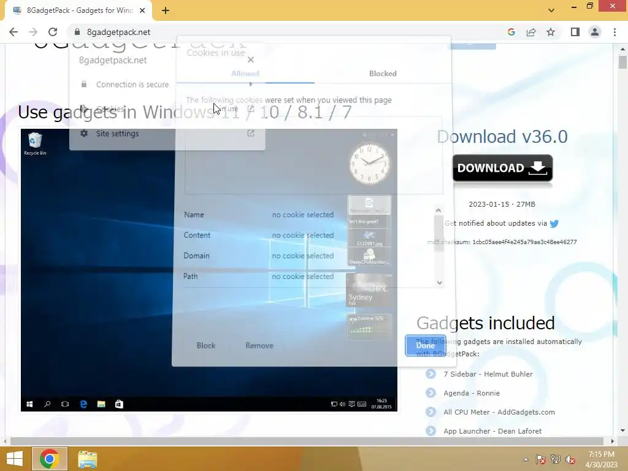Viewport: 628px width, 471px height.
Task: Switch to the Allowed cookies tab
Action: [x=245, y=74]
